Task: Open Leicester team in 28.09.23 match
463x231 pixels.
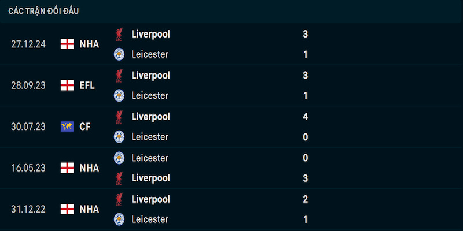Action: click(x=150, y=95)
